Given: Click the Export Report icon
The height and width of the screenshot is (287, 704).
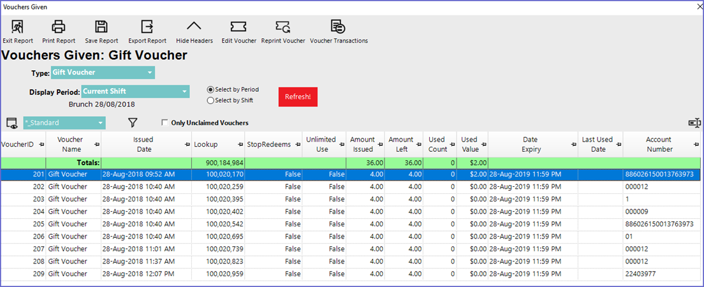Looking at the screenshot, I should (x=147, y=27).
